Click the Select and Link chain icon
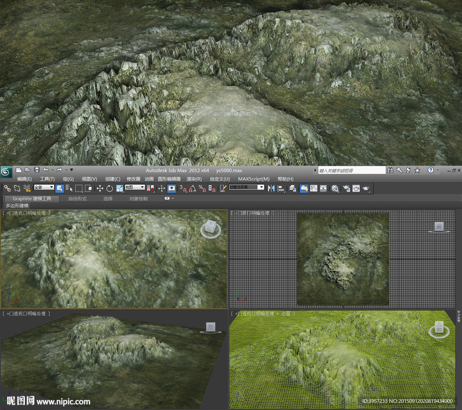Viewport: 462px width, 410px height. pyautogui.click(x=7, y=188)
